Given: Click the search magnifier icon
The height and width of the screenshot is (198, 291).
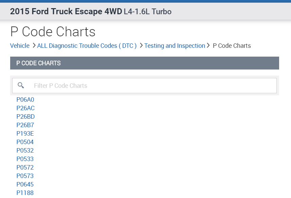Looking at the screenshot, I should [x=21, y=85].
